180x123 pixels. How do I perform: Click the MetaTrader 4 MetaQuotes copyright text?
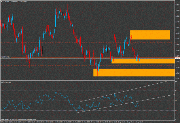[18, 119]
